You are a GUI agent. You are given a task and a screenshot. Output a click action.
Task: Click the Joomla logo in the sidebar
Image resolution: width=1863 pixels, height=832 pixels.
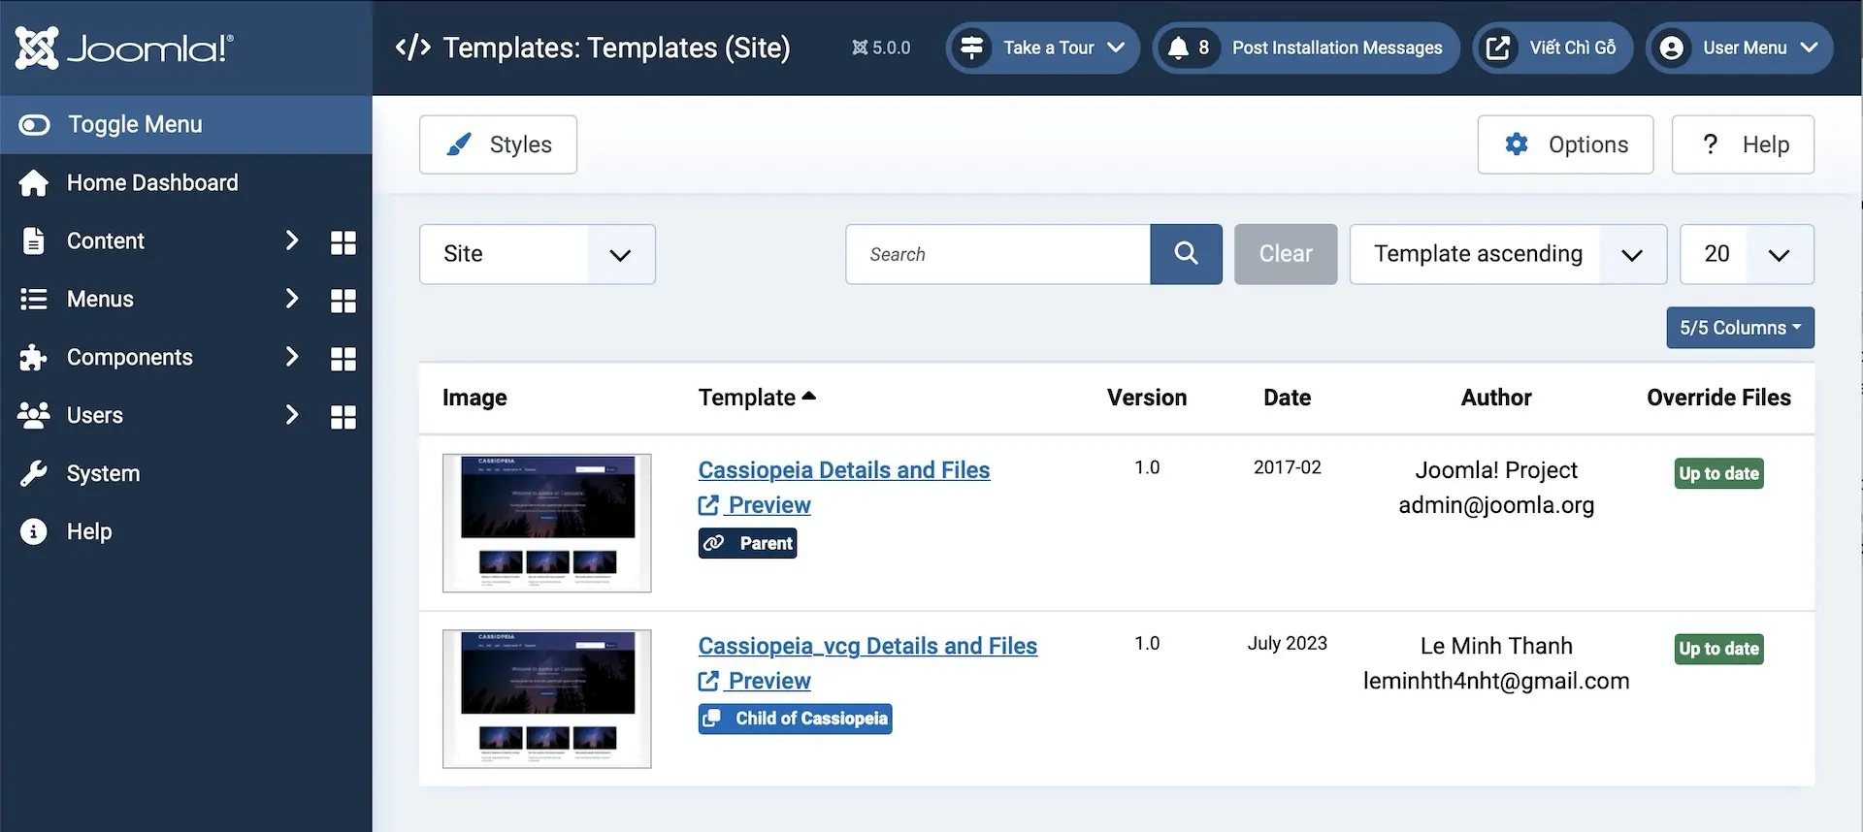[124, 48]
